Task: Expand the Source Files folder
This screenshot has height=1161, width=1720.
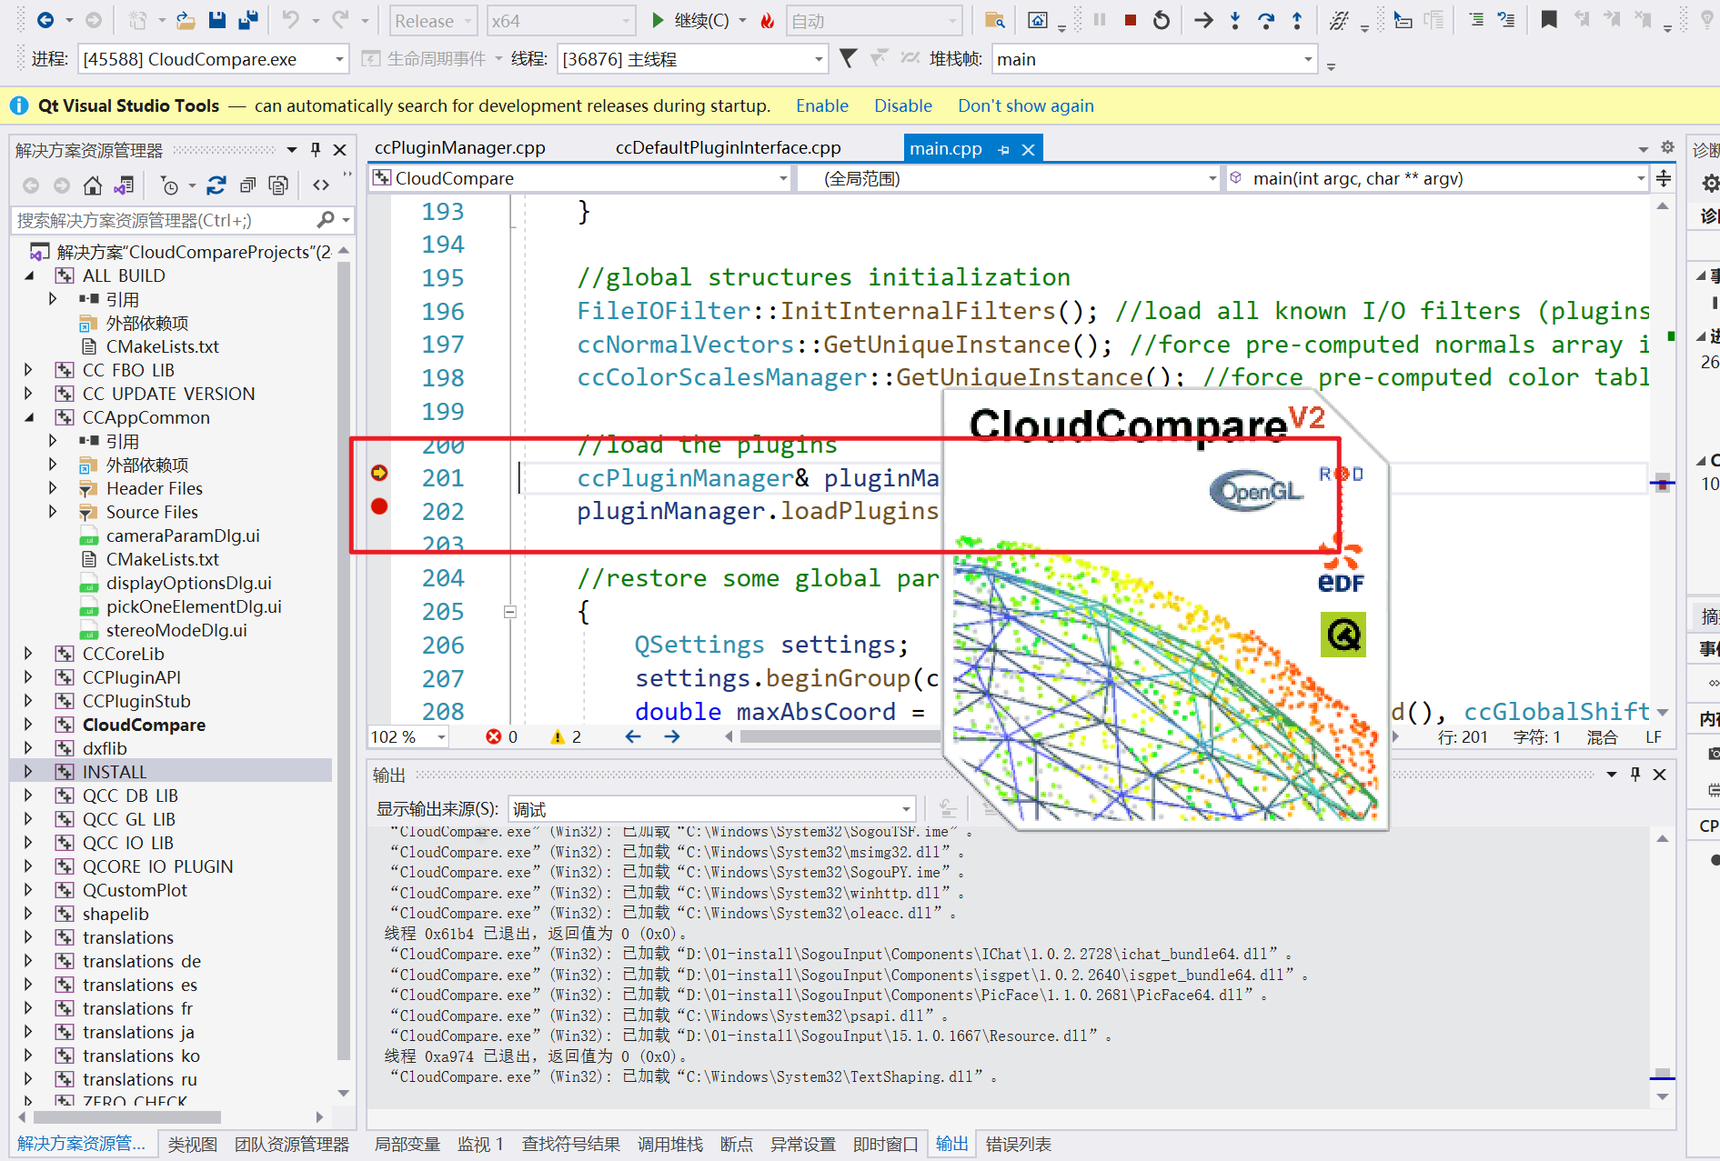Action: point(53,512)
